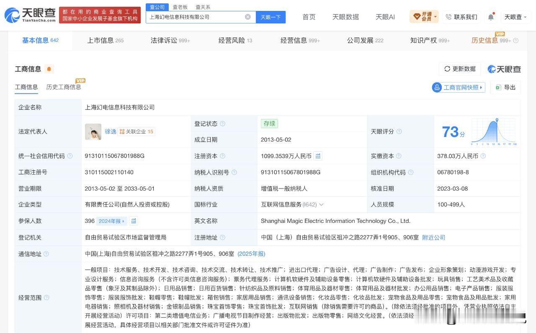Click the help icon beside 组织机构代码
This screenshot has height=333, width=536.
tap(411, 172)
